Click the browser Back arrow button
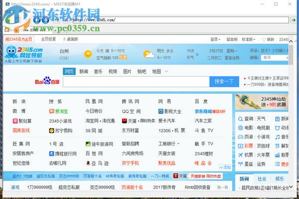The width and height of the screenshot is (299, 199). pyautogui.click(x=37, y=20)
